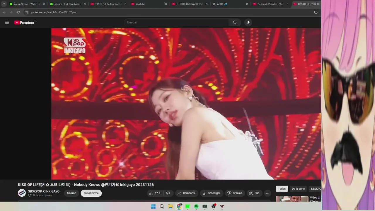Image resolution: width=375 pixels, height=211 pixels.
Task: Start voice search with the microphone
Action: pos(248,22)
